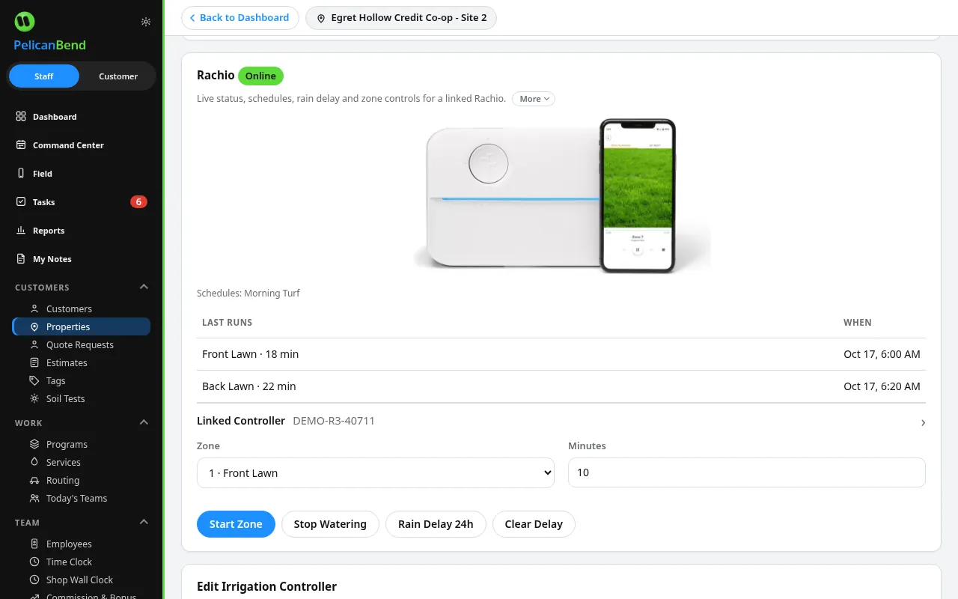Collapse the TEAM section
This screenshot has width=958, height=599.
[x=144, y=522]
